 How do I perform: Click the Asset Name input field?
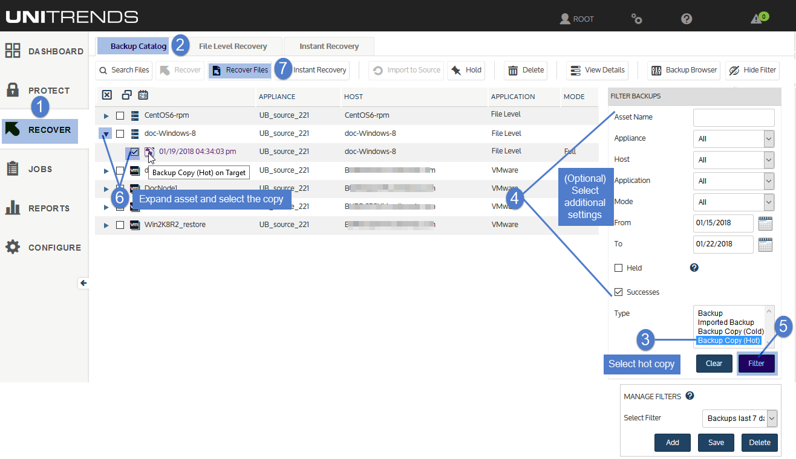734,117
